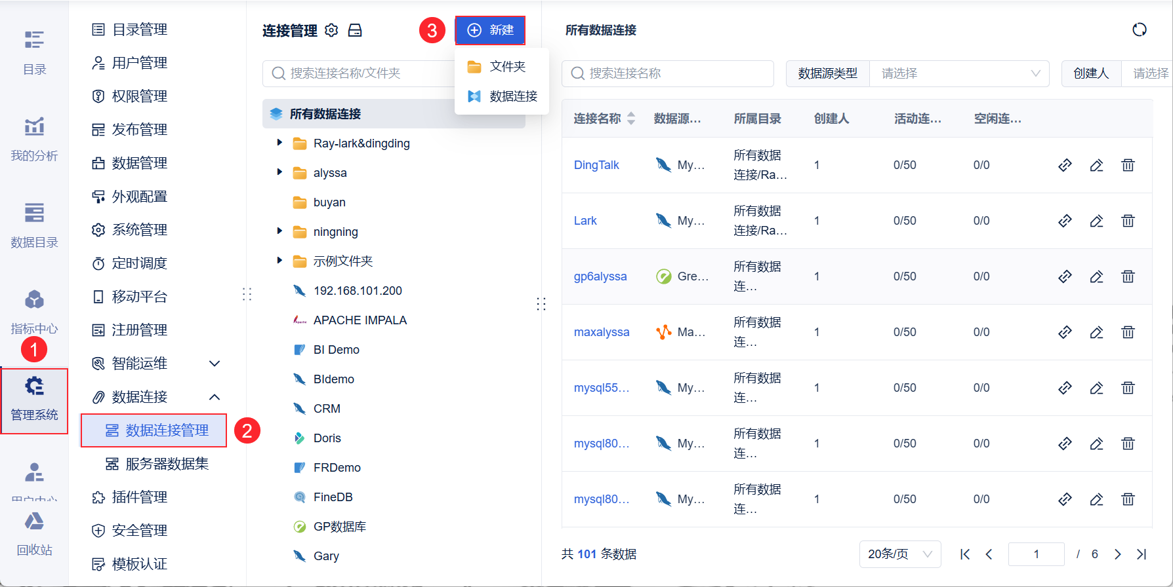
Task: Open 定时调度 in the side menu
Action: (x=130, y=263)
